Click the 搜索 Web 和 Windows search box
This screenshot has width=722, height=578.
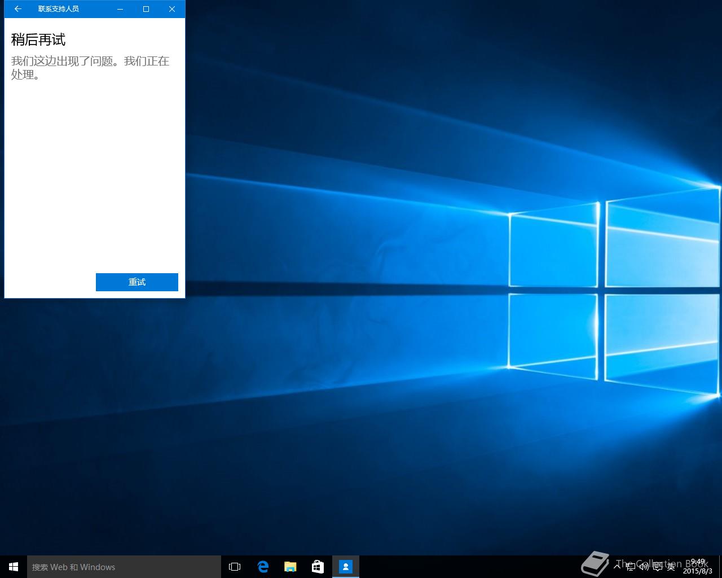coord(124,567)
